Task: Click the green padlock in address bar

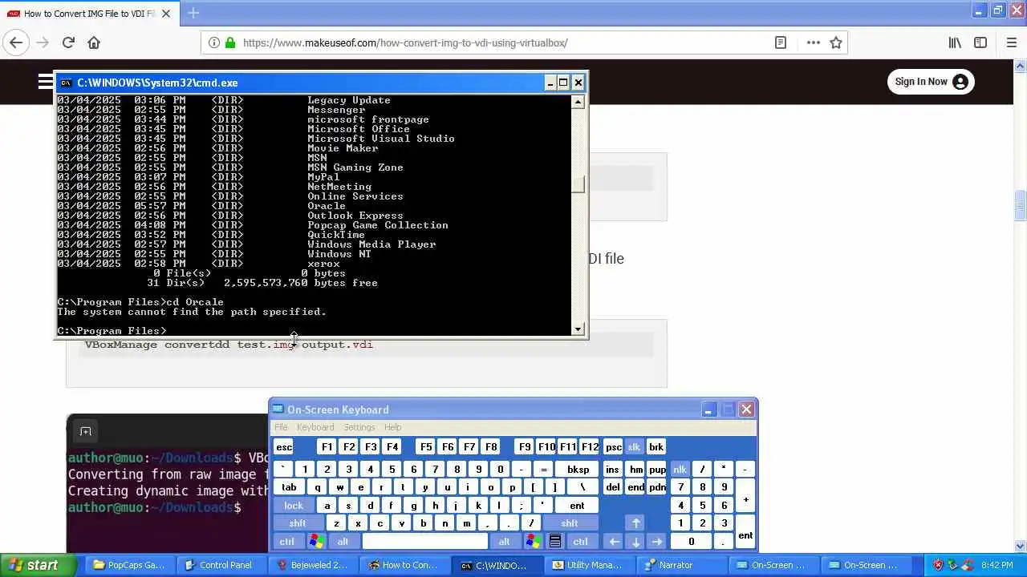Action: coord(230,42)
